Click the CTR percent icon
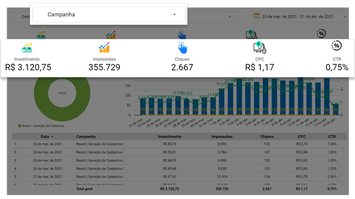This screenshot has height=199, width=355. pyautogui.click(x=336, y=45)
